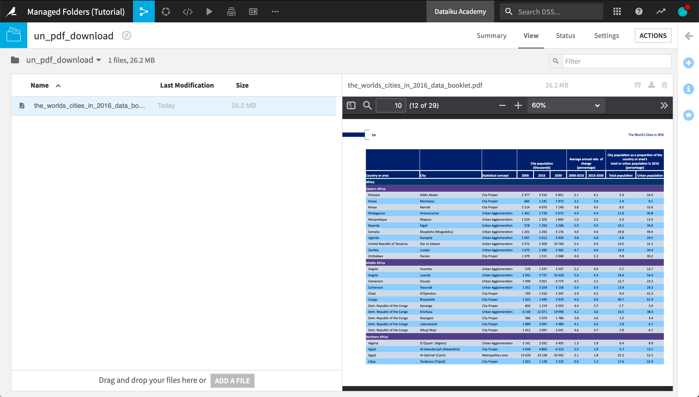Open search within the PDF viewer

[367, 105]
